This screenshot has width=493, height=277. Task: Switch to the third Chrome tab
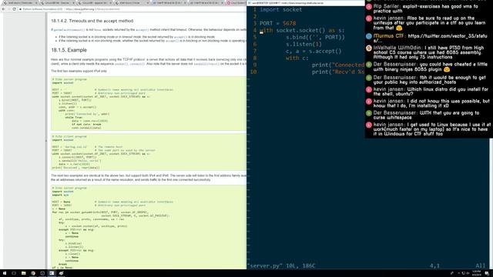tap(94, 2)
